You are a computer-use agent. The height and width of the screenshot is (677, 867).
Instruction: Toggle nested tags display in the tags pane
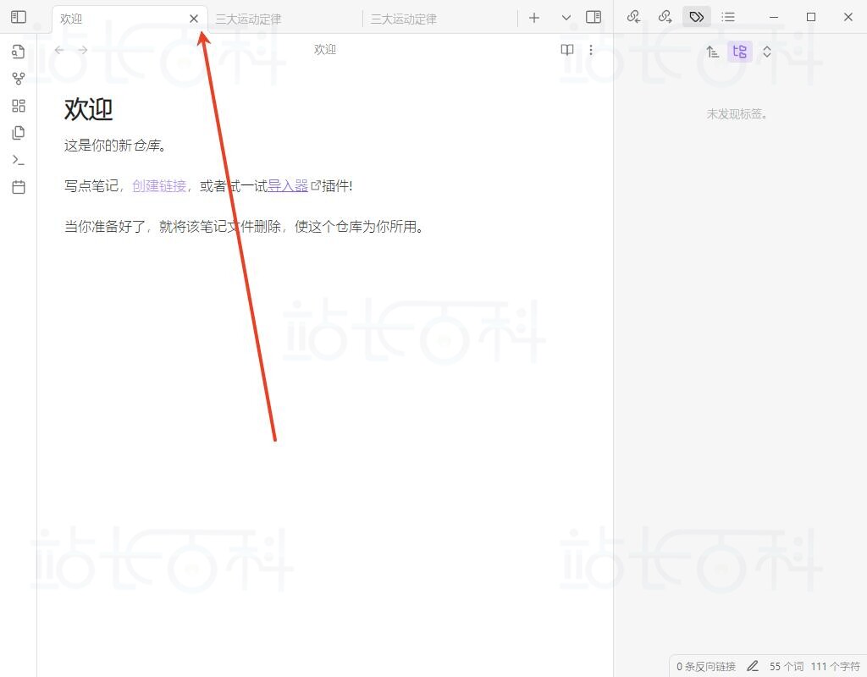[x=739, y=52]
